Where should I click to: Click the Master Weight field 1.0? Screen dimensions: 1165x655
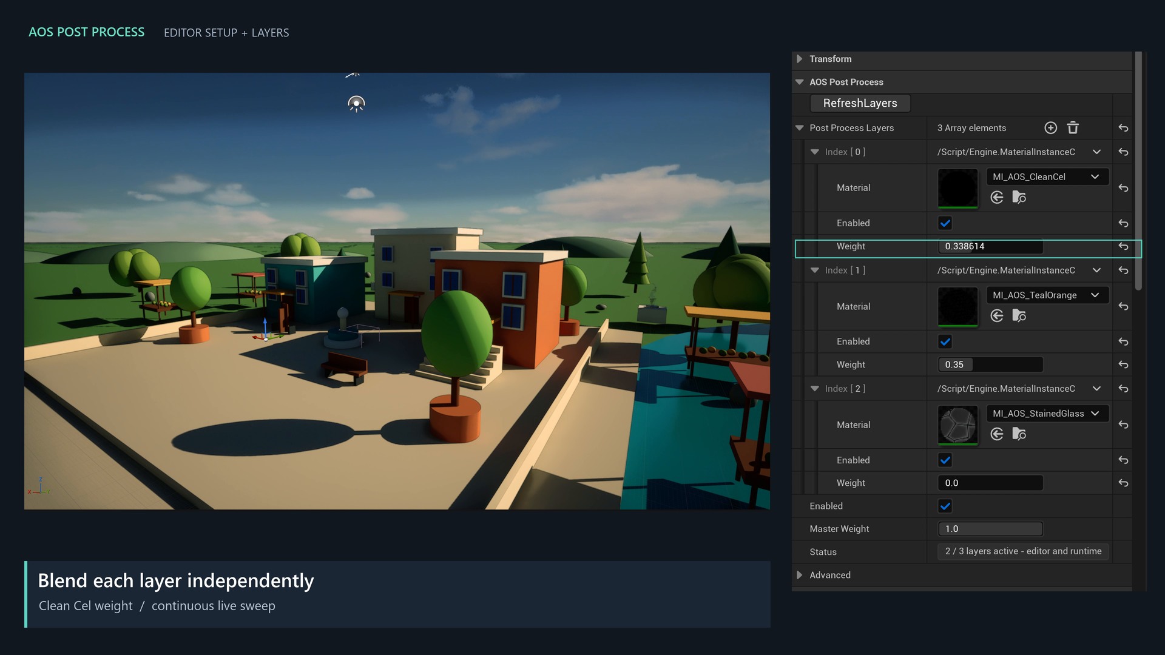990,529
